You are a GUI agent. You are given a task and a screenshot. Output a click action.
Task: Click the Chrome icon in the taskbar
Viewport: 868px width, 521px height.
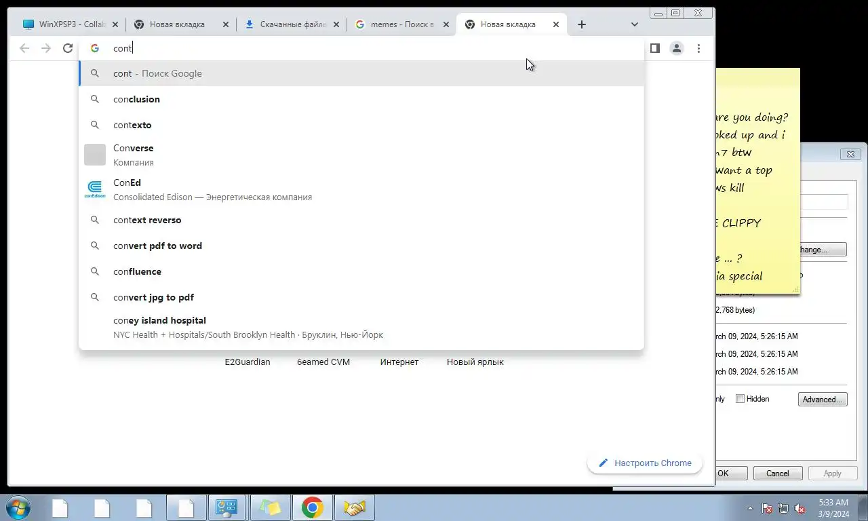coord(313,507)
